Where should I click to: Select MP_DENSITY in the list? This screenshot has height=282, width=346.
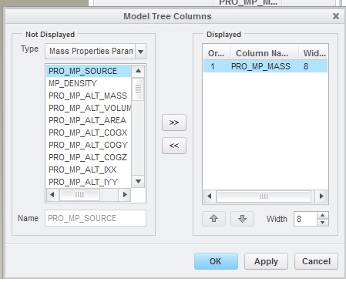89,83
